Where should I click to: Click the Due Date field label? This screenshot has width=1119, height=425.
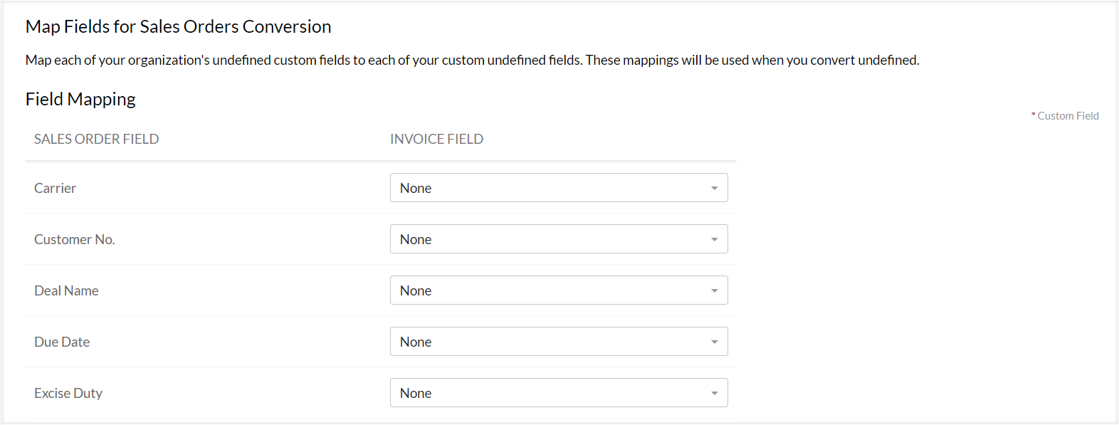click(x=62, y=342)
